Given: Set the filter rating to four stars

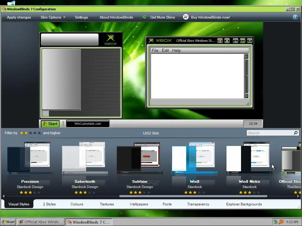Looking at the screenshot, I should (x=35, y=133).
